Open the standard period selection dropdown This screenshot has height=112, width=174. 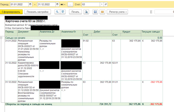(63, 5)
